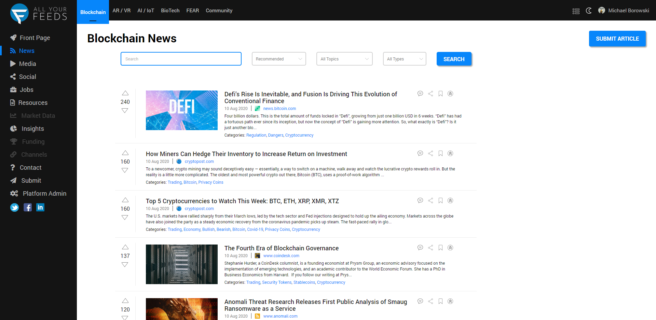Bookmark Top 5 Cryptocurrencies article

tap(441, 200)
